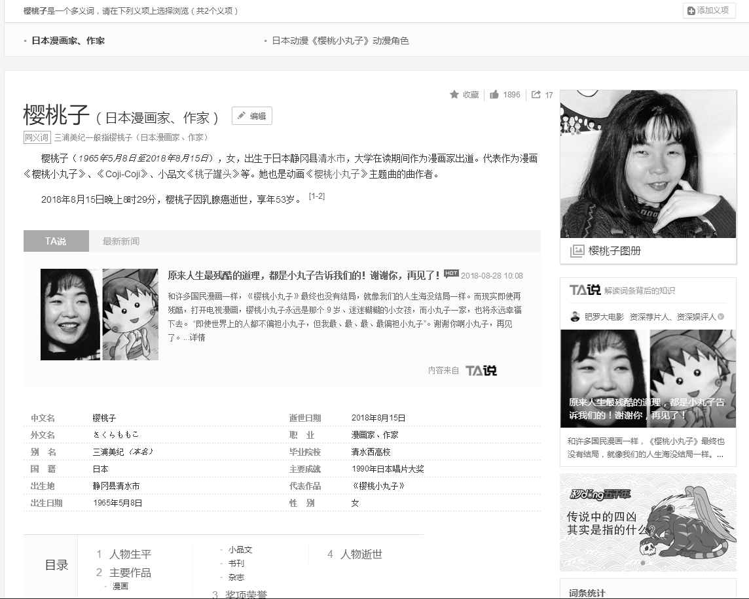Click the TA说 logo under 内容来自
The width and height of the screenshot is (749, 599).
pyautogui.click(x=481, y=370)
